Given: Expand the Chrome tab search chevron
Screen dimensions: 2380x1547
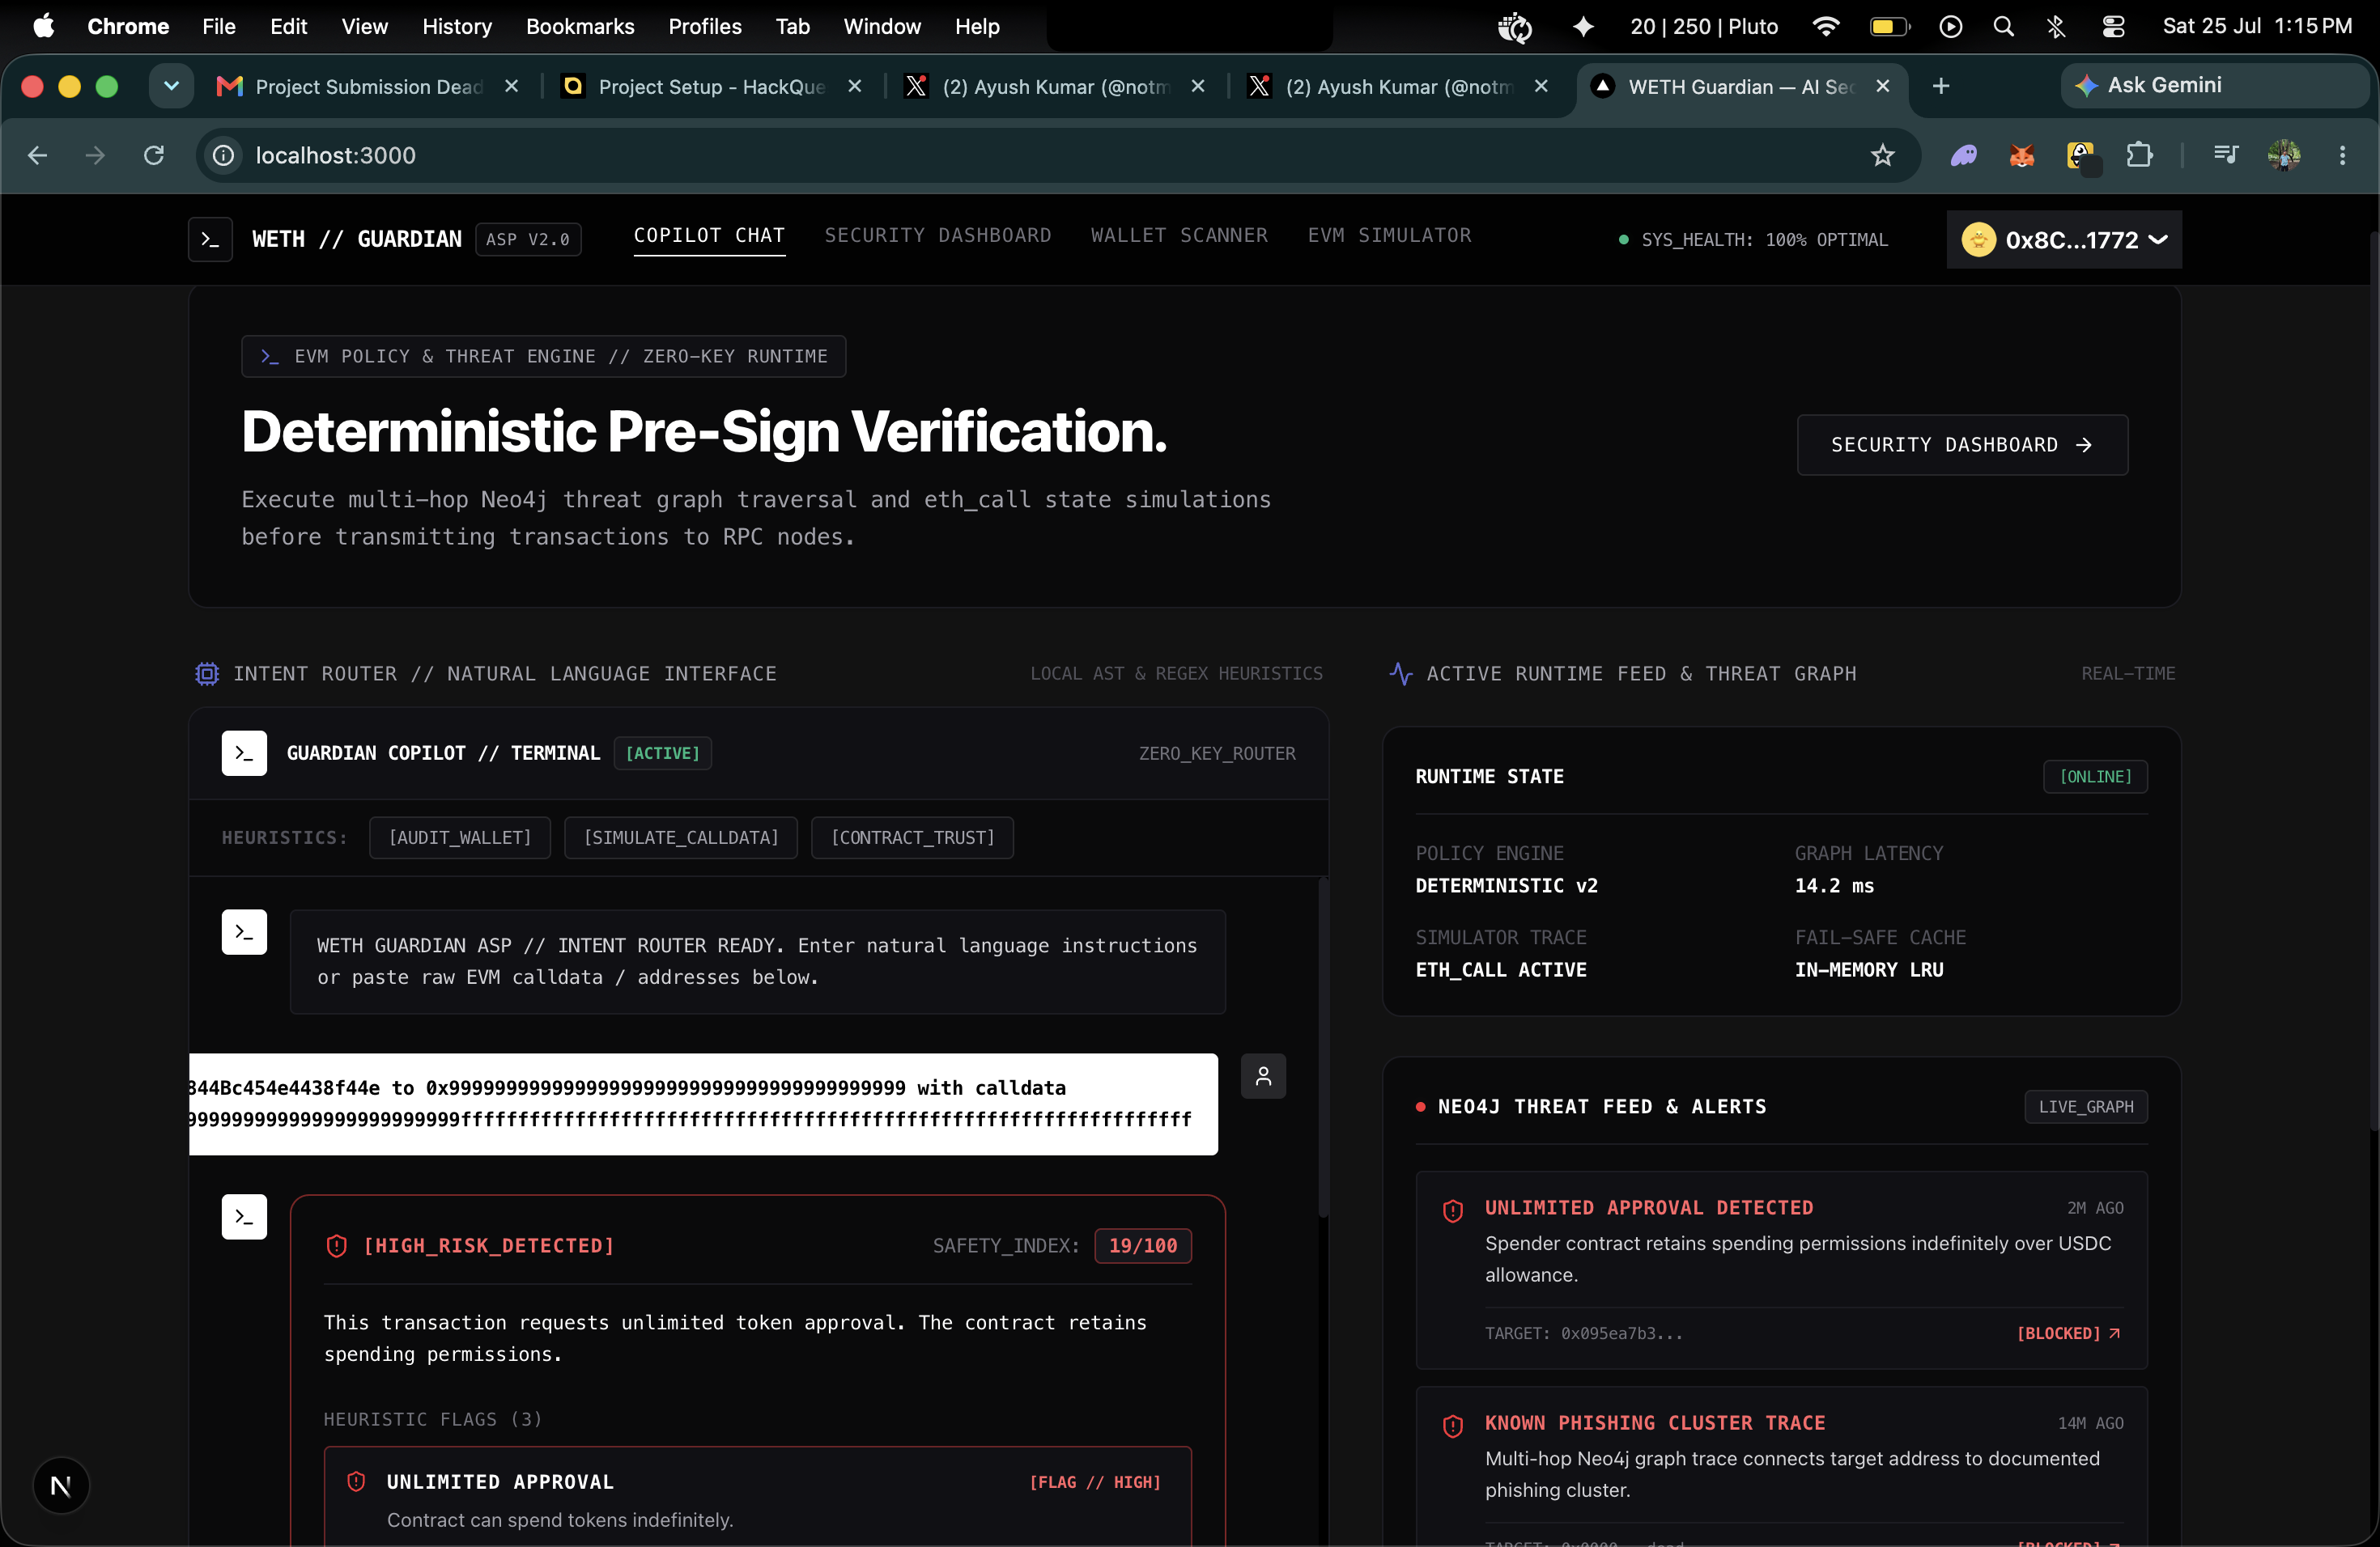Looking at the screenshot, I should click(171, 87).
